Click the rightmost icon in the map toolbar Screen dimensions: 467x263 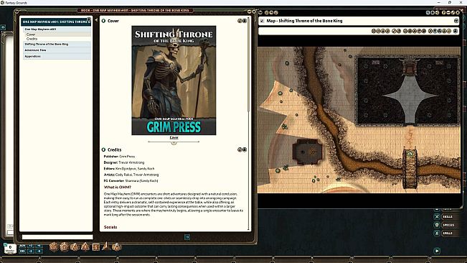pyautogui.click(x=456, y=31)
